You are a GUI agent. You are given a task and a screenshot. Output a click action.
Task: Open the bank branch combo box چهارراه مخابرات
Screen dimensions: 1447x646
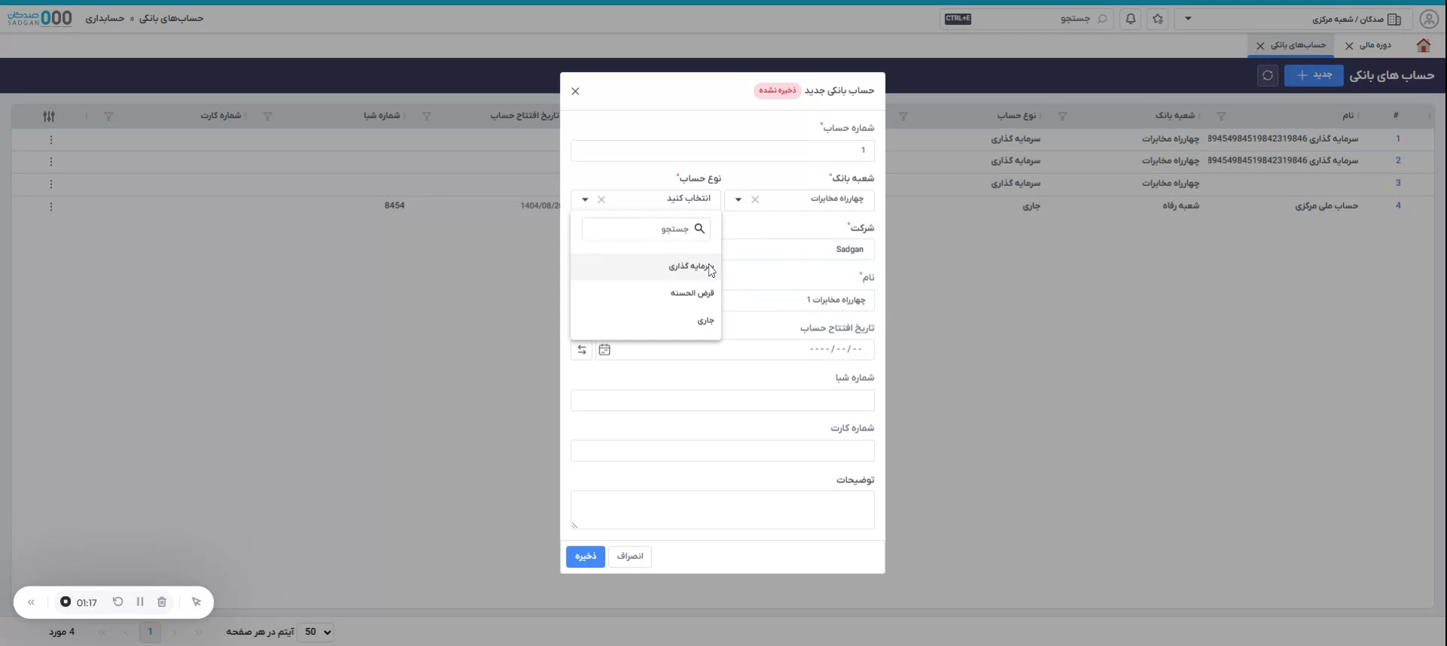coord(800,200)
